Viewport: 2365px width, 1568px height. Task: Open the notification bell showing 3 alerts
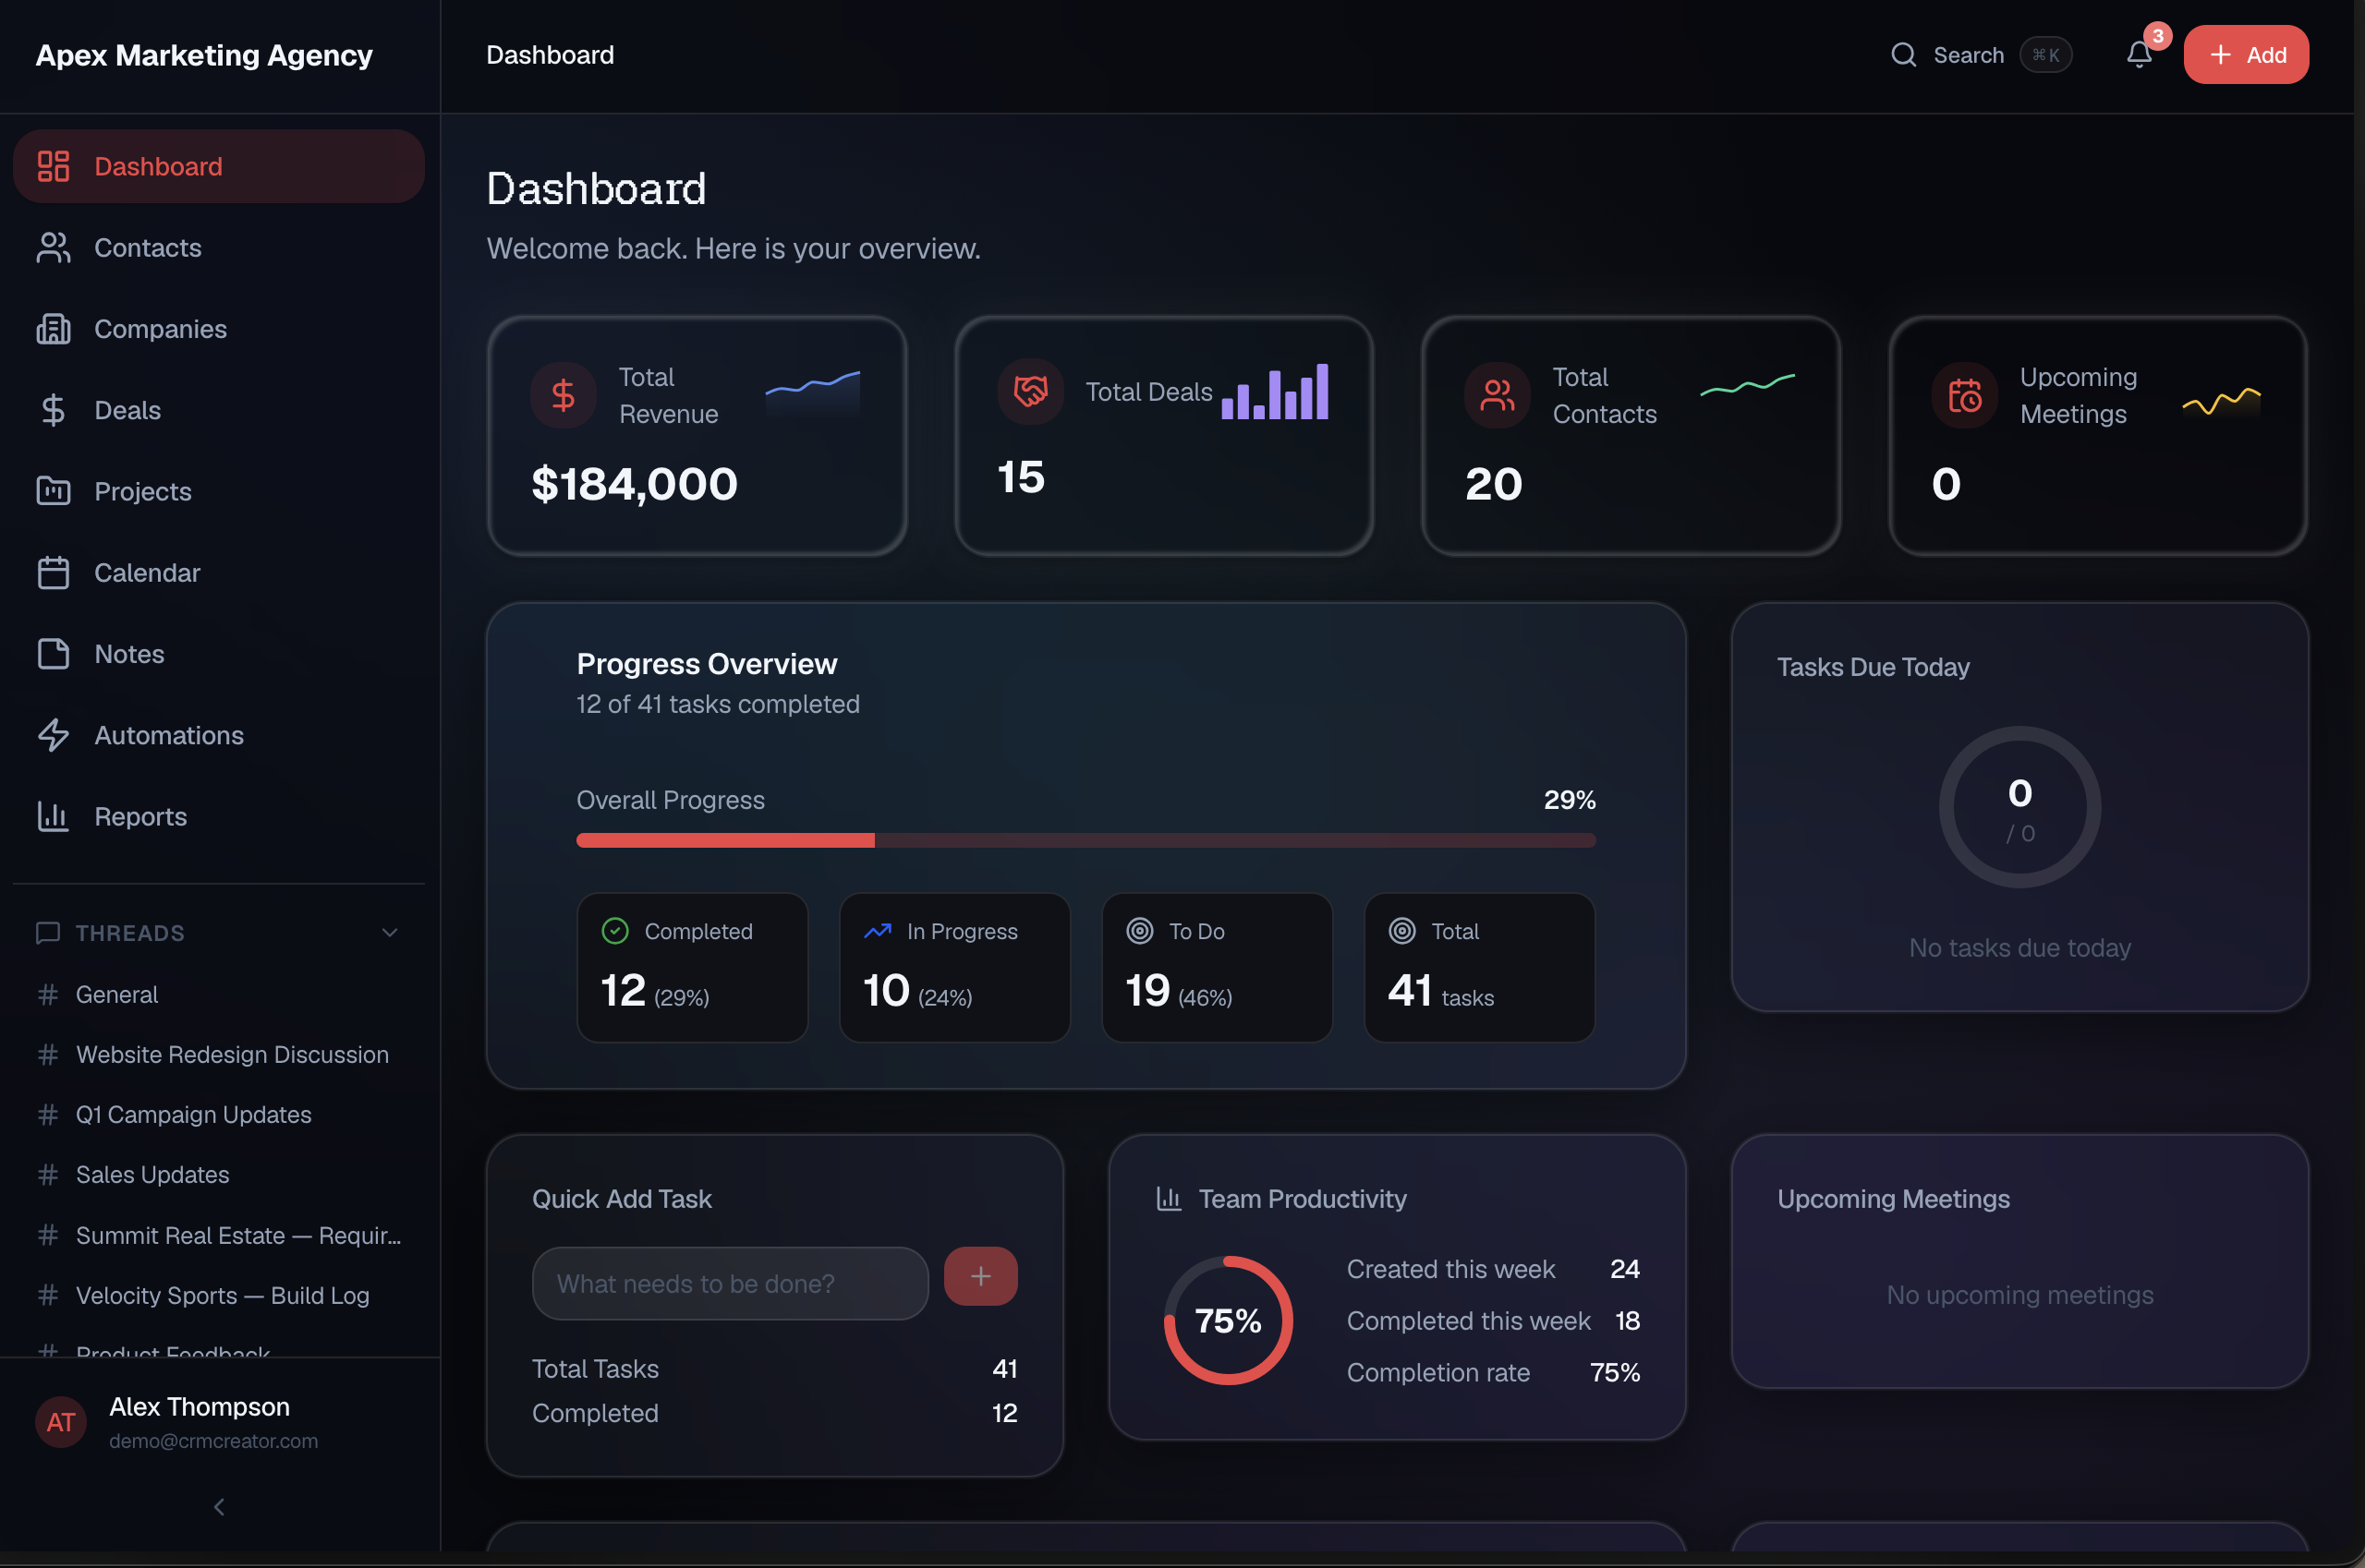(x=2140, y=55)
